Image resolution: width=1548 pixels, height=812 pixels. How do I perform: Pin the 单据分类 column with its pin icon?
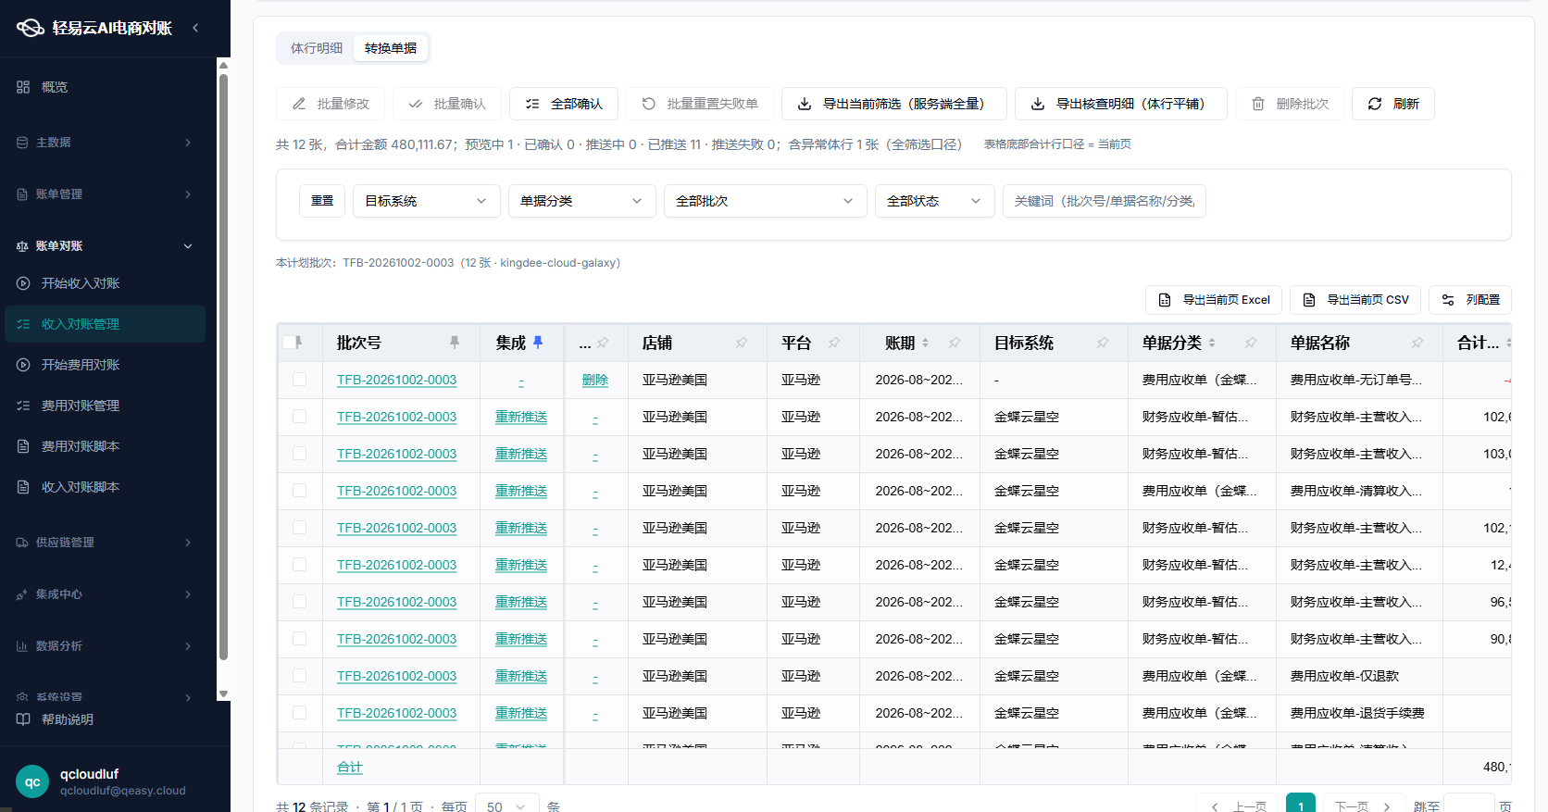(x=1251, y=343)
